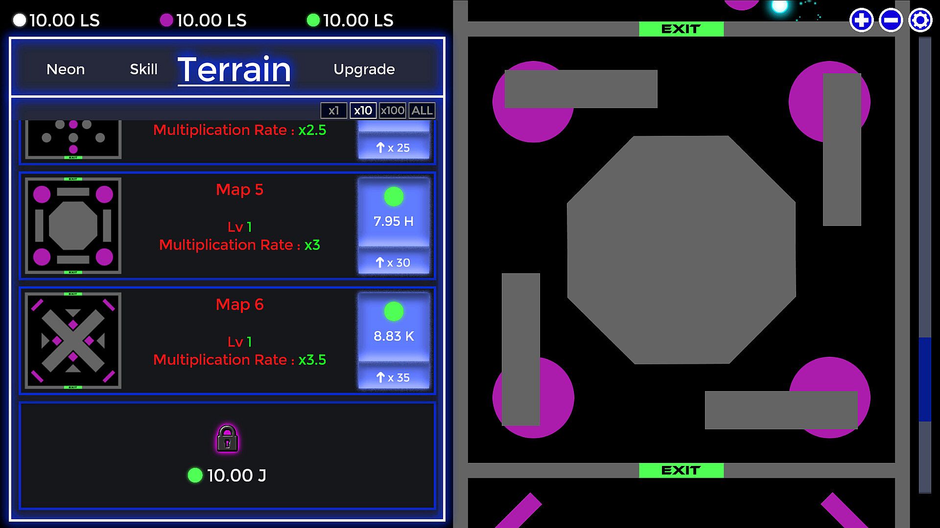Buy Map 5 upgrade for 7.95 H
This screenshot has height=528, width=940.
394,221
